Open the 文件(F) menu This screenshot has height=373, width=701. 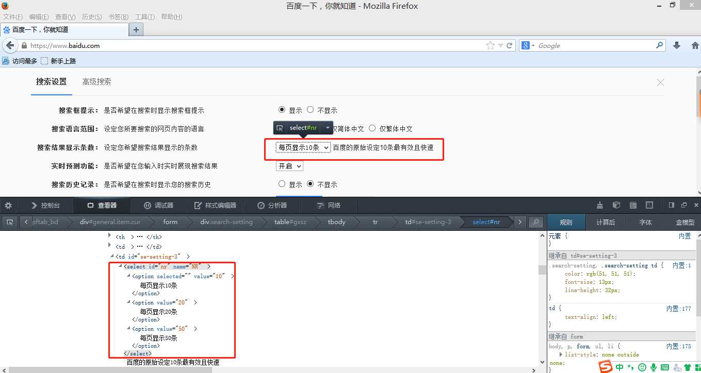[x=13, y=17]
